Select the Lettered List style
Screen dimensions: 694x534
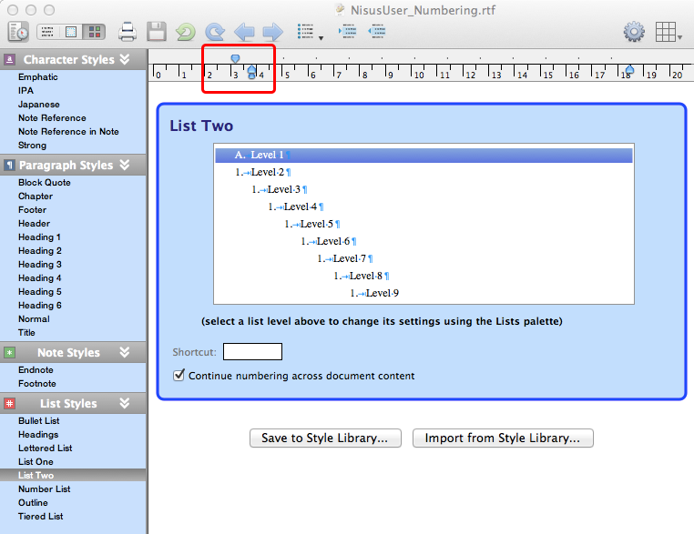coord(46,448)
